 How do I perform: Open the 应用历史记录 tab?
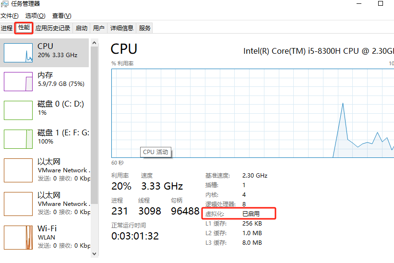(53, 28)
